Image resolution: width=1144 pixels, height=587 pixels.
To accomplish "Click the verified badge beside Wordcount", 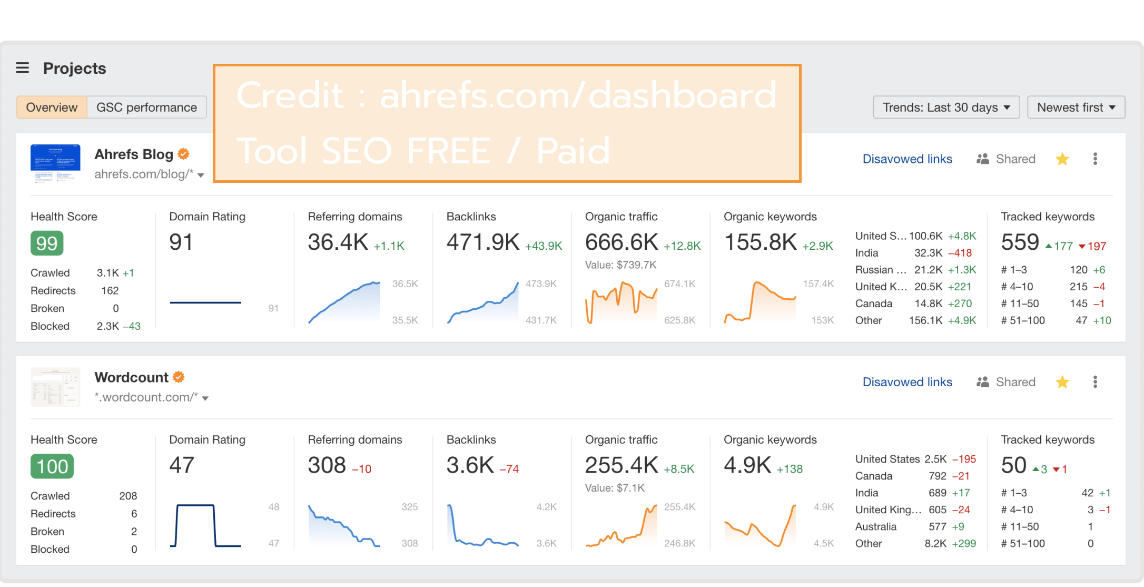I will [x=179, y=377].
